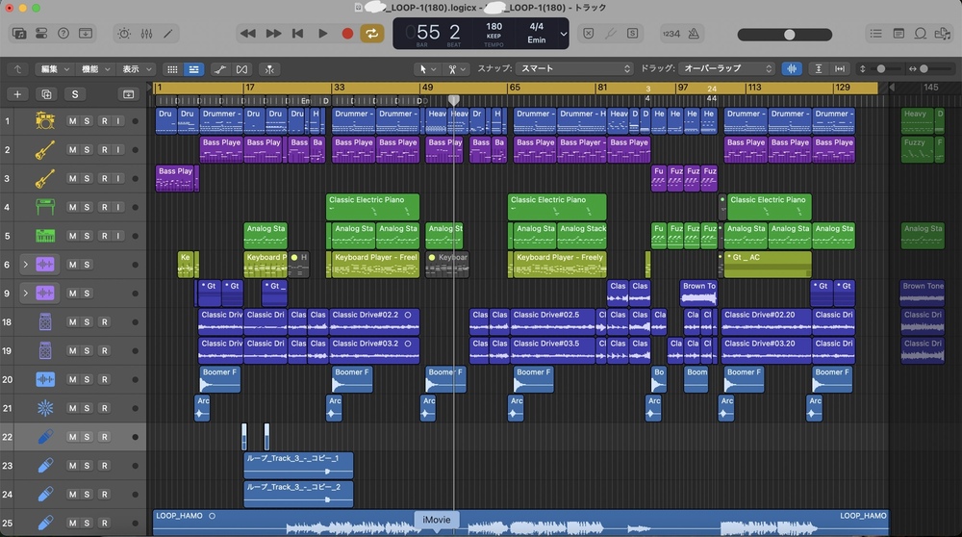
Task: Show Smart Controls panel
Action: (x=123, y=33)
